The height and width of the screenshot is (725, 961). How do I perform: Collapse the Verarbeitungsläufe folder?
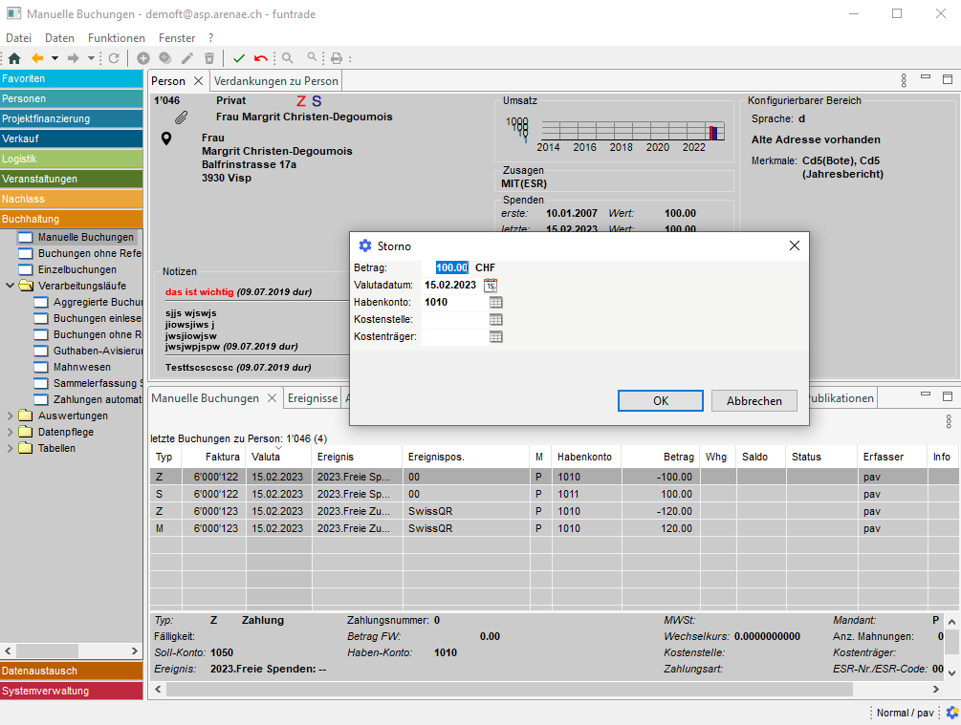coord(11,286)
